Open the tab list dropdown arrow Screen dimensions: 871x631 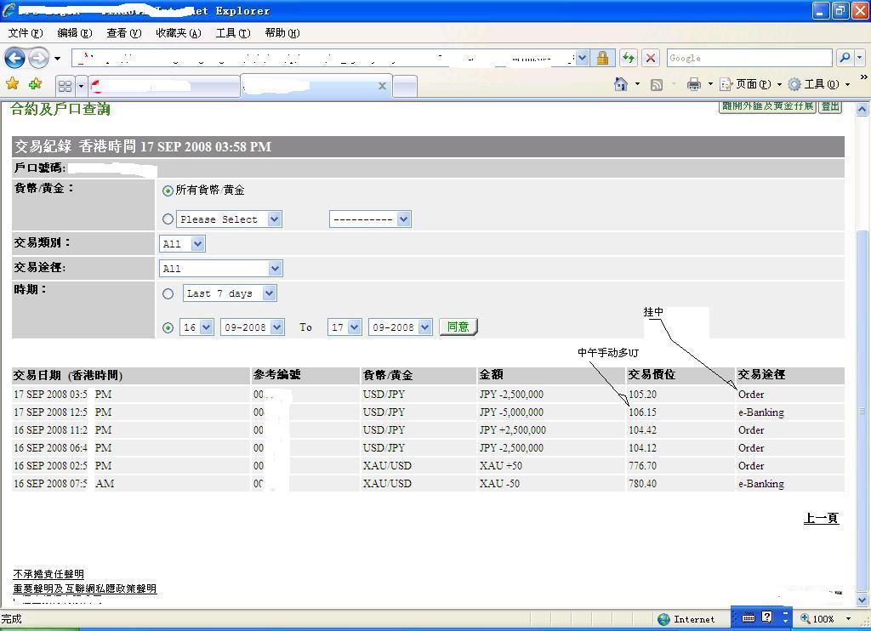(81, 86)
